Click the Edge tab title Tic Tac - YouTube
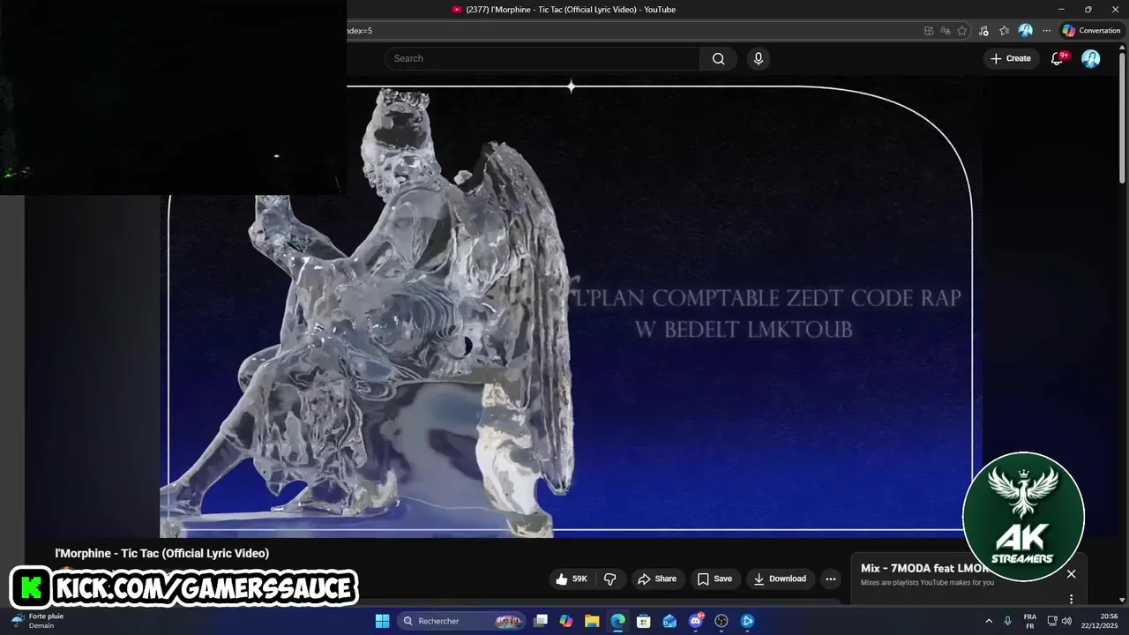 click(571, 10)
